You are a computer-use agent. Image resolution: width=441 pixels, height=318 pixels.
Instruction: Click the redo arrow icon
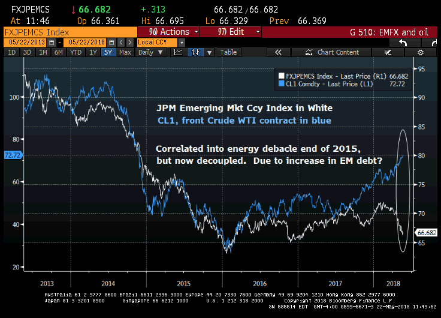[433, 43]
